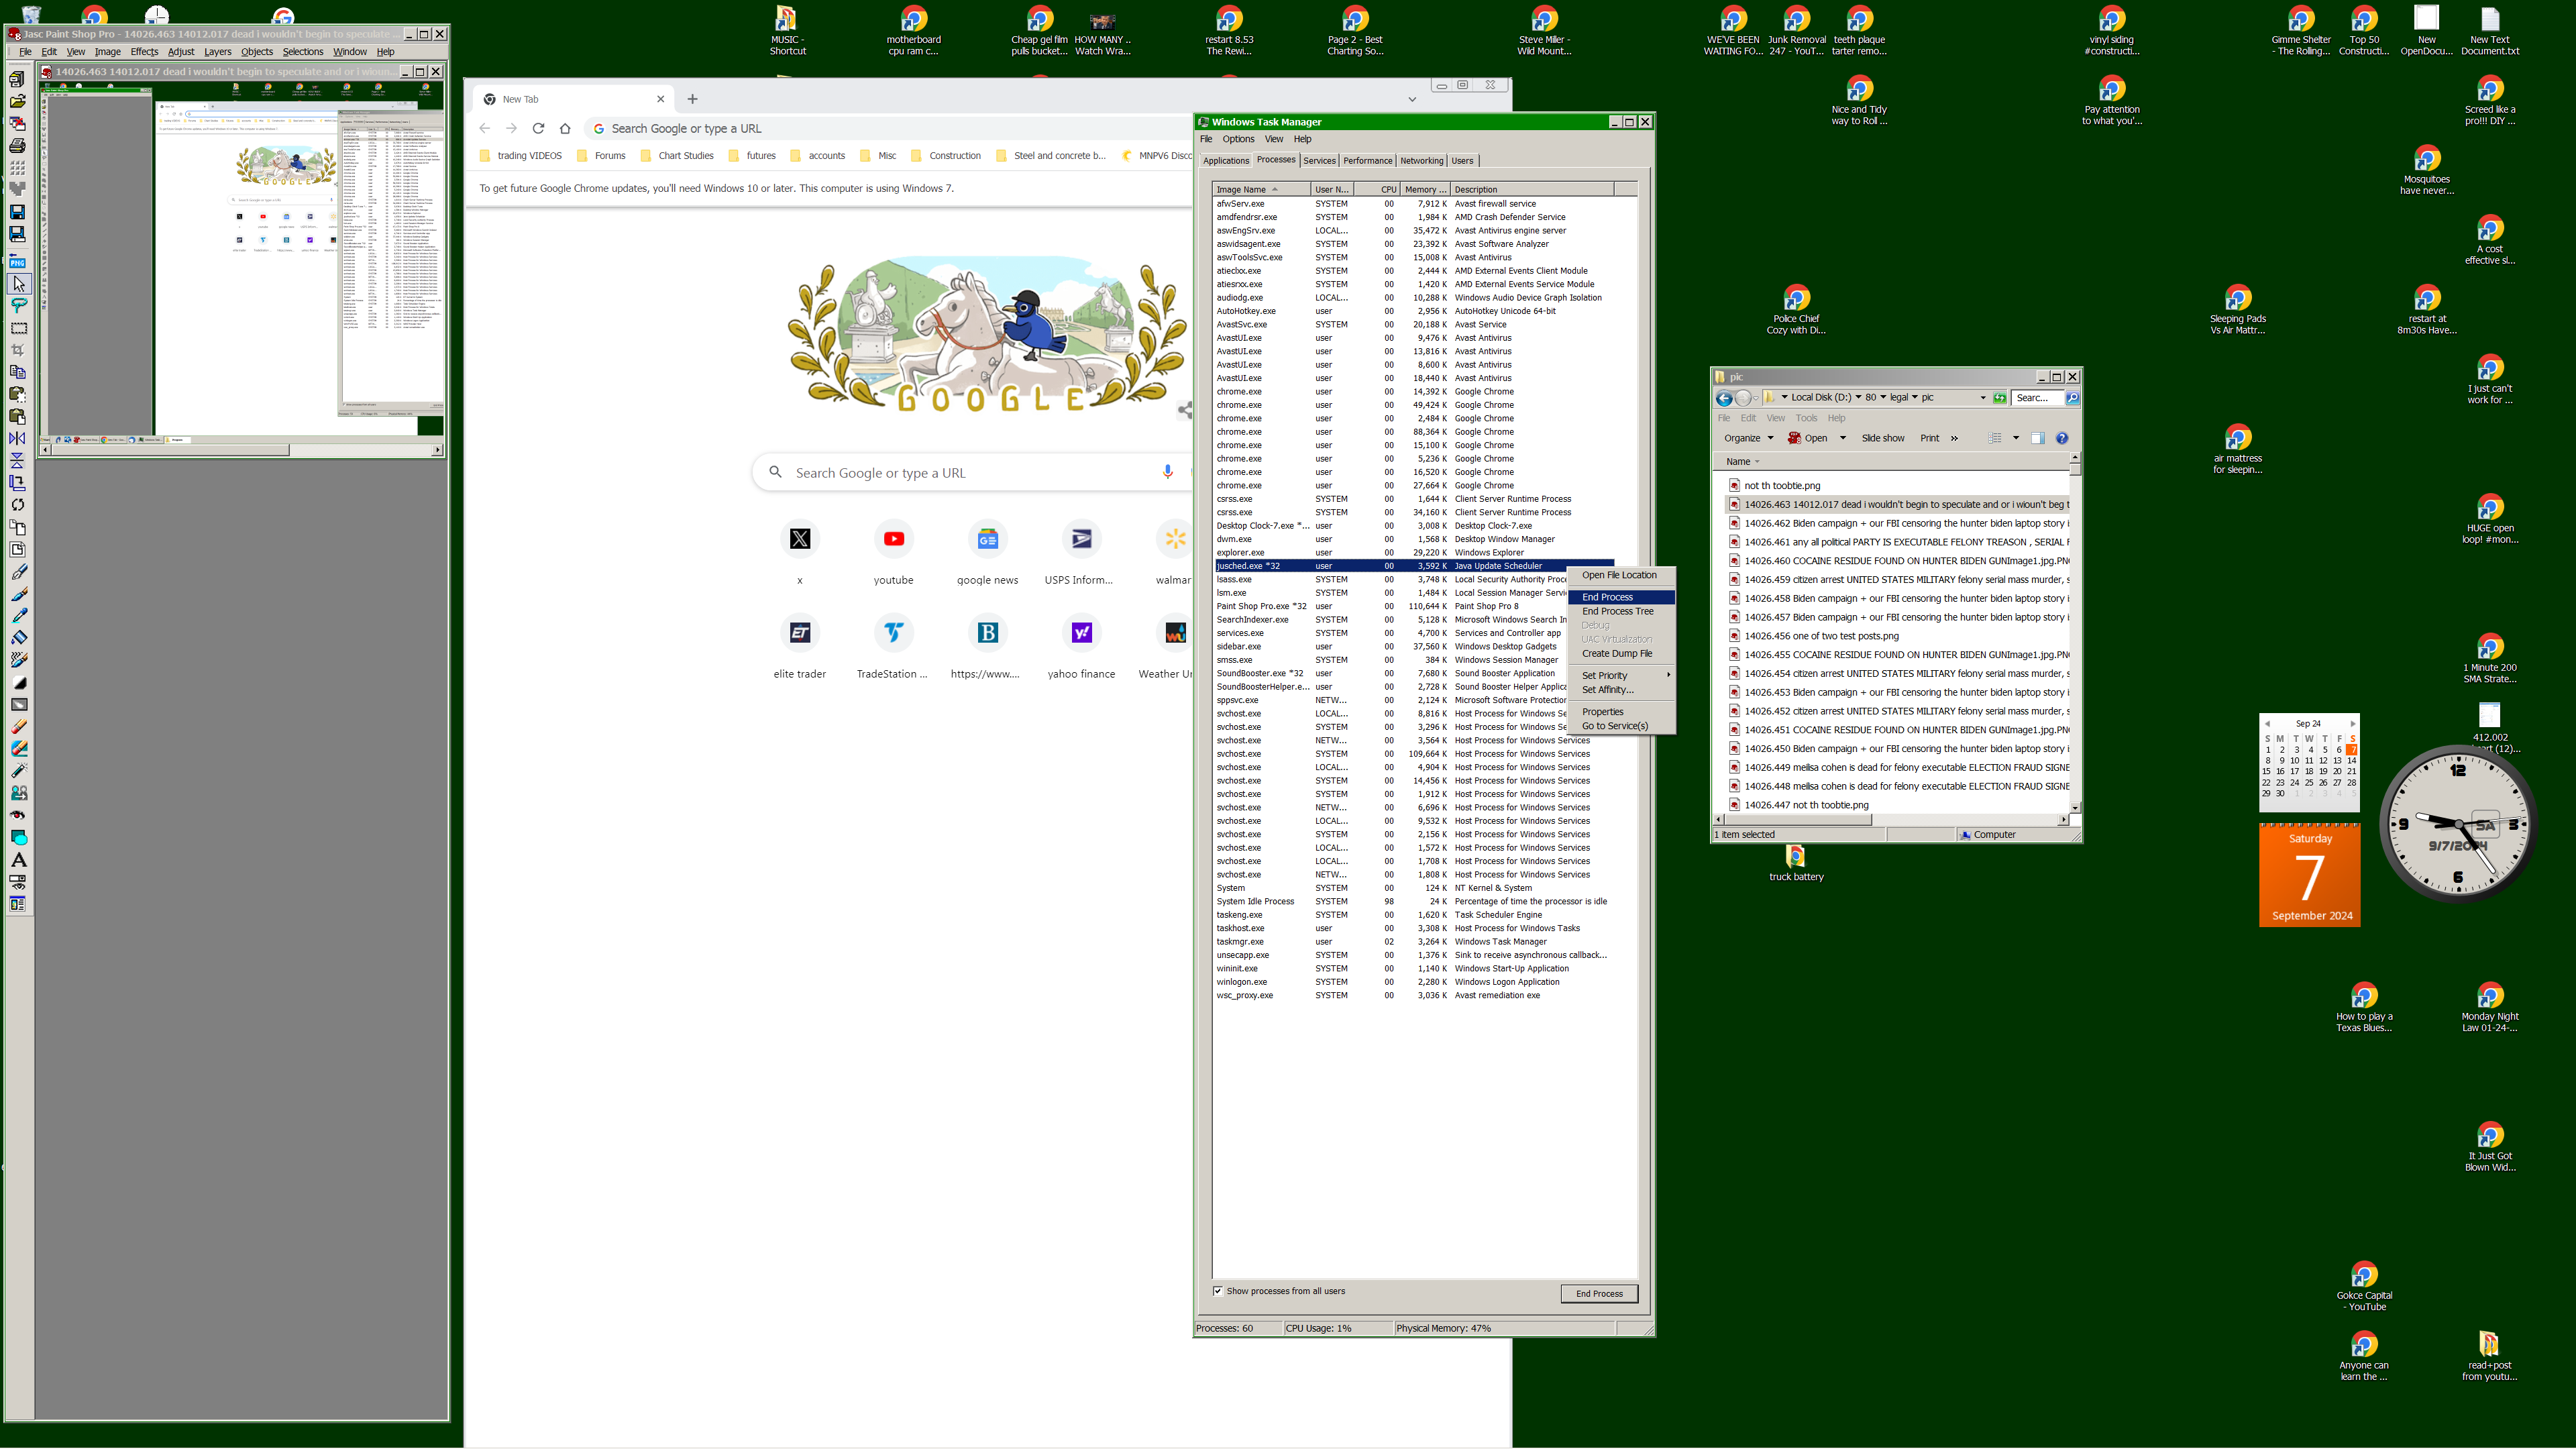Click the Chrome reload page icon
Image resolution: width=2576 pixels, height=1449 pixels.
tap(538, 128)
